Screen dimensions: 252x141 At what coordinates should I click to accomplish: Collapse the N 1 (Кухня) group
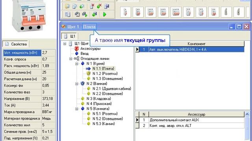[x=77, y=63]
